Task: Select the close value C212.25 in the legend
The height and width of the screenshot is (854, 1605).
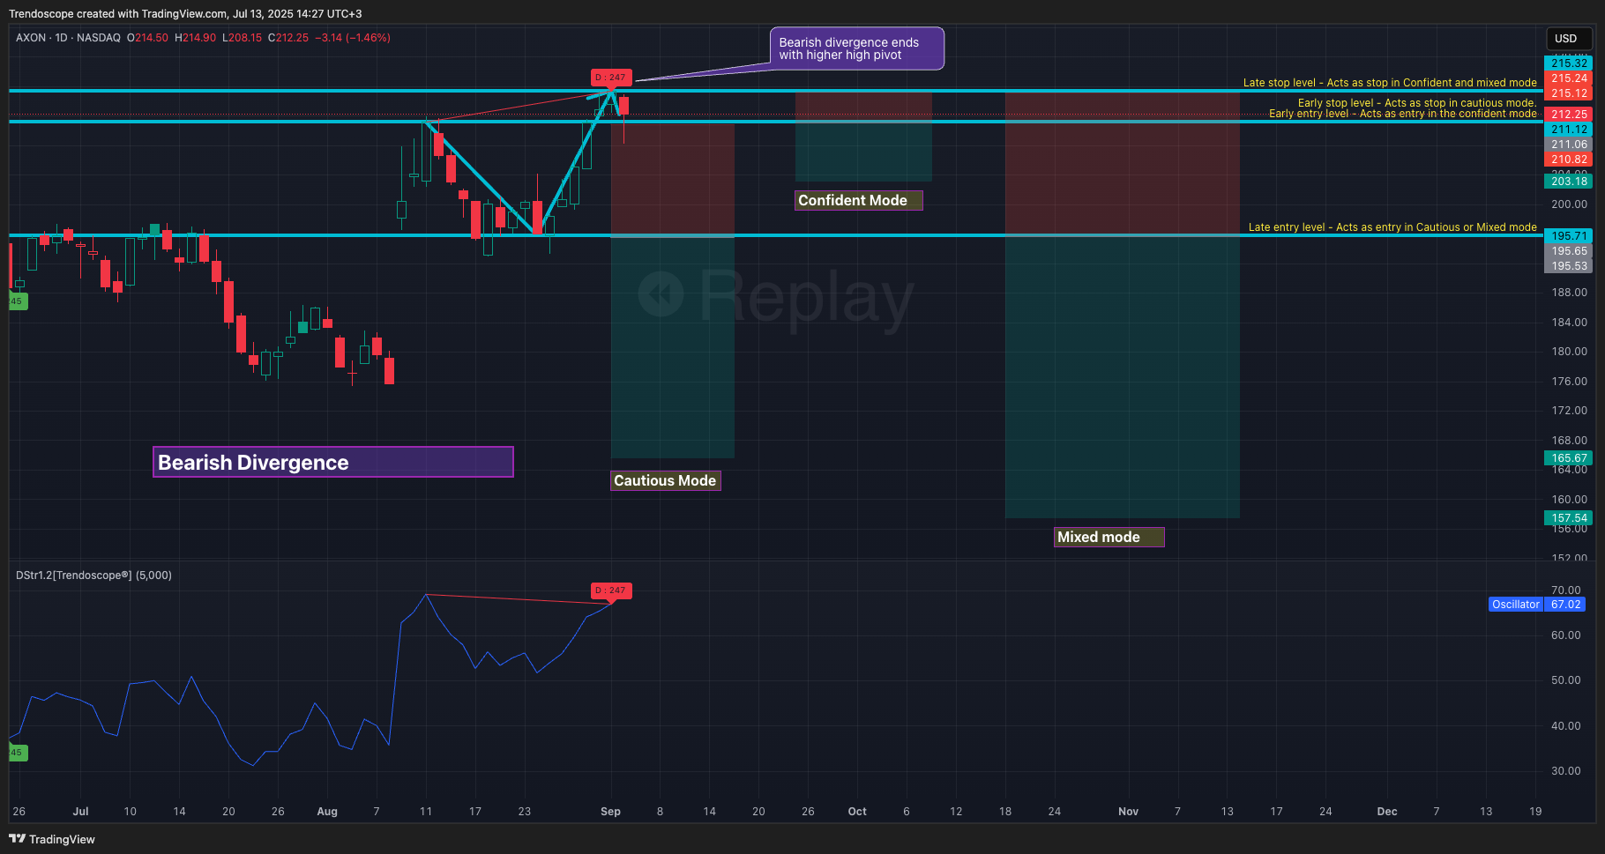Action: [288, 38]
